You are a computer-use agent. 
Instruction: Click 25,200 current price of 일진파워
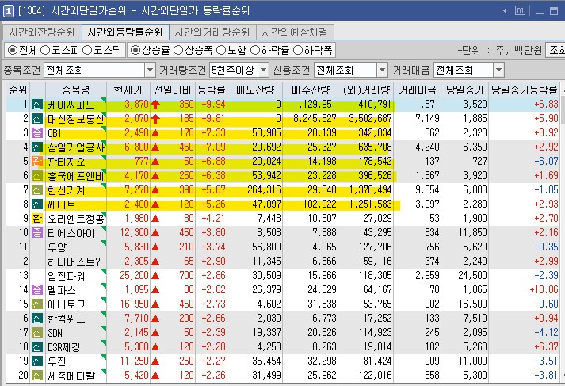click(134, 276)
